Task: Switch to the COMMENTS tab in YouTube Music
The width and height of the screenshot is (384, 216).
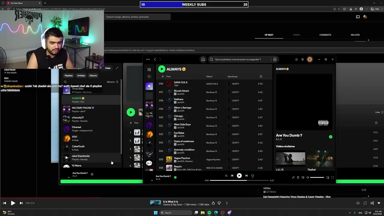Action: (325, 35)
